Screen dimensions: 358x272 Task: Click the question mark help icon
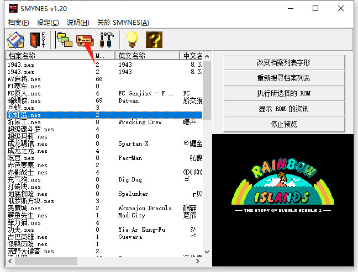click(x=154, y=40)
